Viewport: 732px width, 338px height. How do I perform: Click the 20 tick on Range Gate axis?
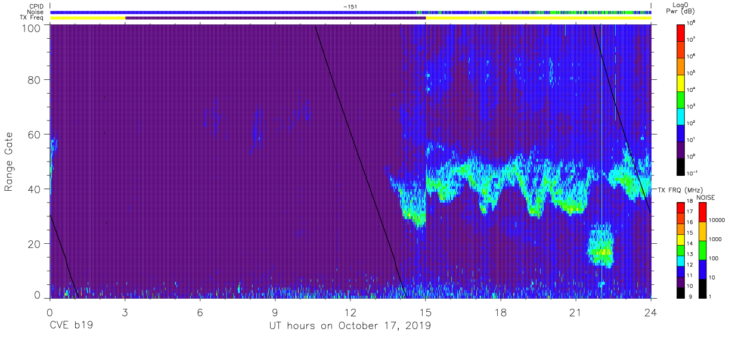tap(35, 244)
